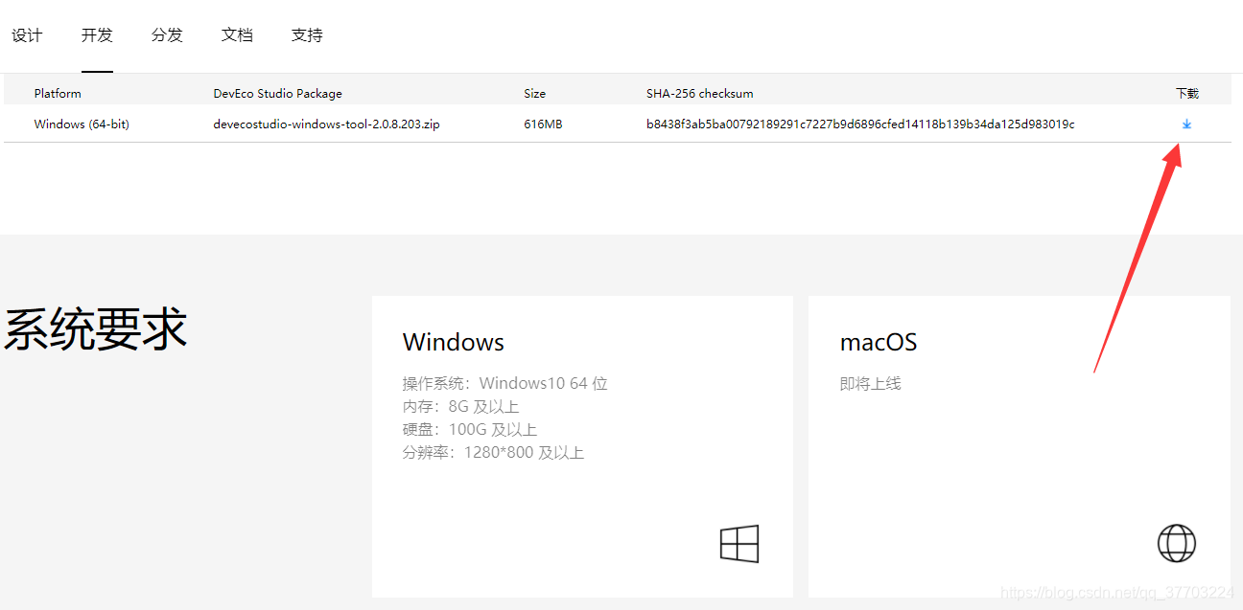
Task: Click the macOS card title
Action: click(x=879, y=342)
